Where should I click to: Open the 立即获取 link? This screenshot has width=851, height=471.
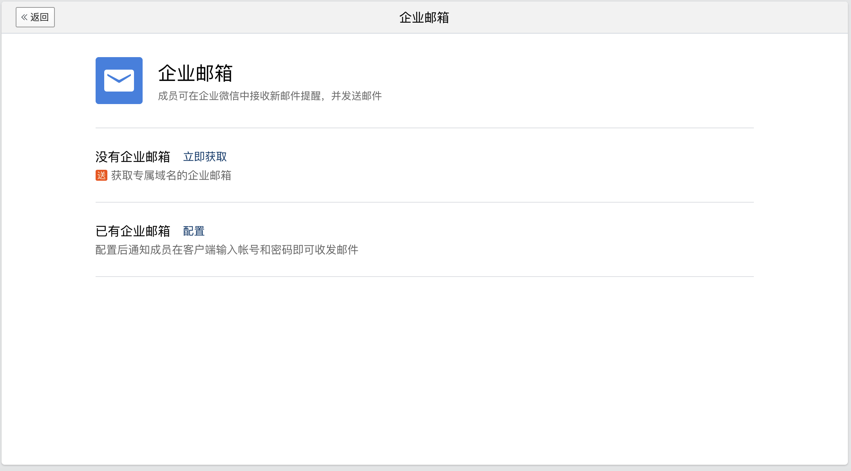(x=205, y=157)
